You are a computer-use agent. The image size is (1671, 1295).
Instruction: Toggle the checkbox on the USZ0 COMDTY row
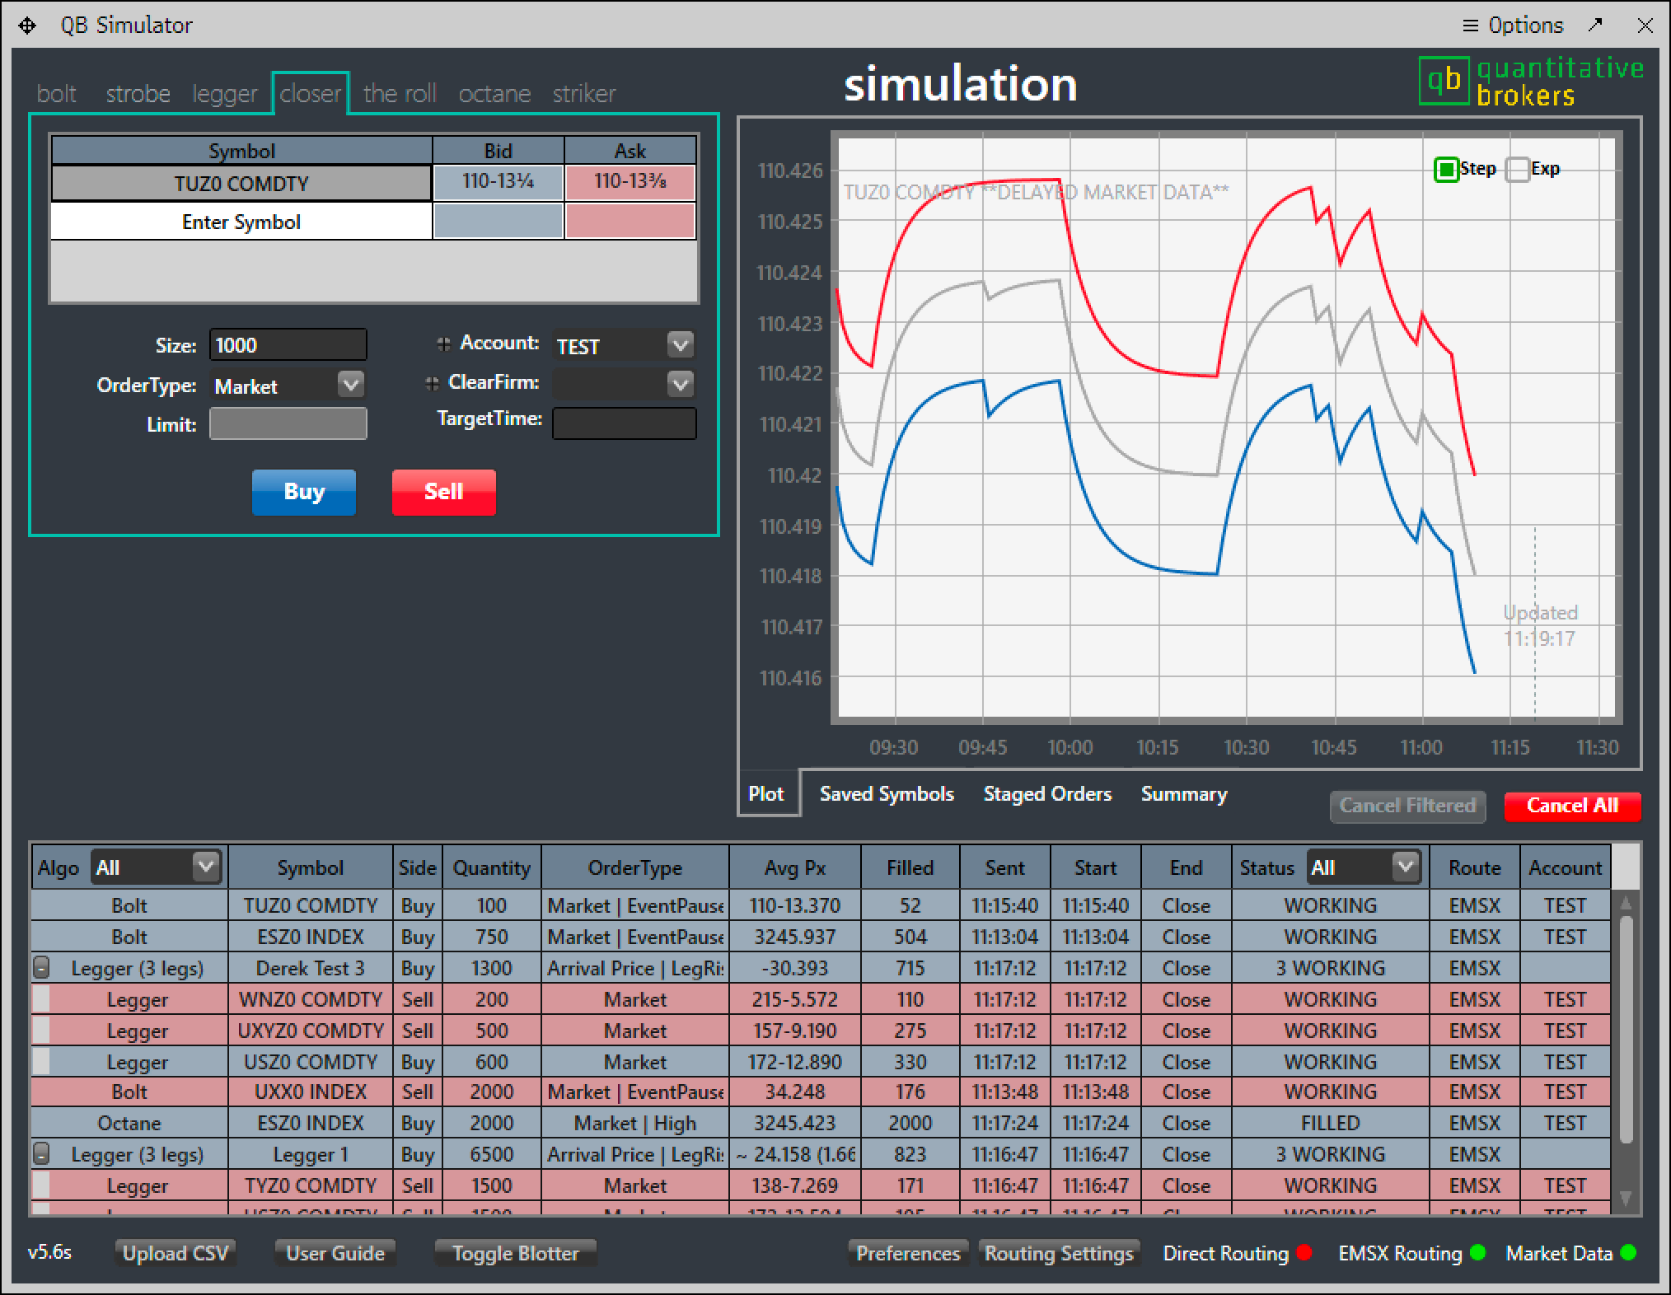tap(40, 1062)
